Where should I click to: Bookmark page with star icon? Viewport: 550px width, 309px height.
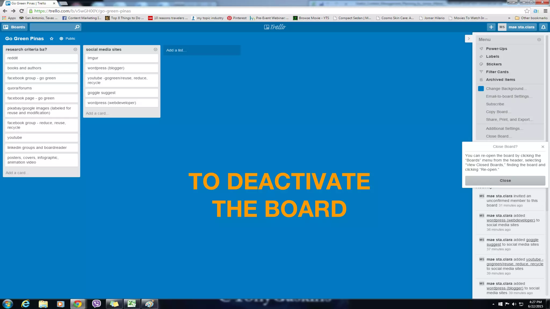pos(527,11)
